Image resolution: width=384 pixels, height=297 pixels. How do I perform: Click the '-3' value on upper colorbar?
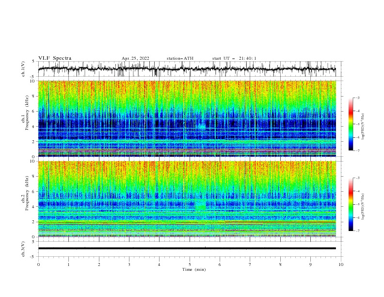[x=358, y=98]
